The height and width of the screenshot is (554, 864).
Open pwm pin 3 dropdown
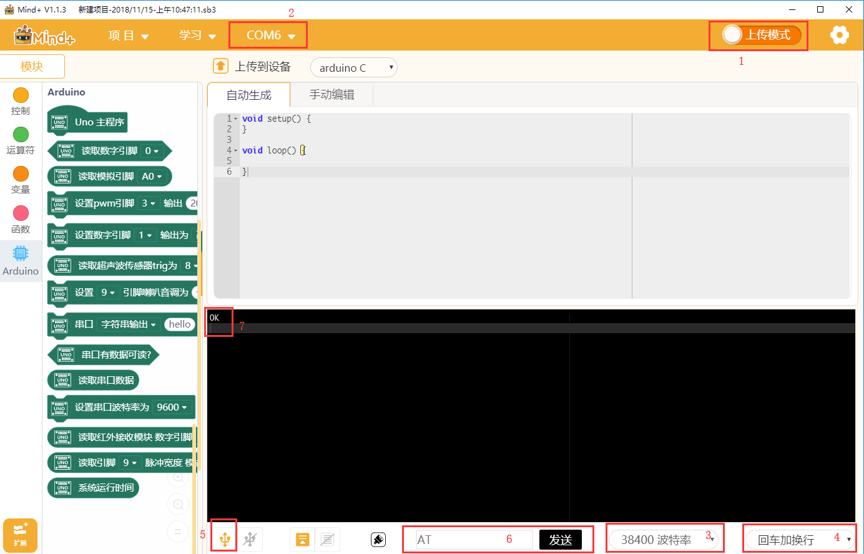point(149,203)
